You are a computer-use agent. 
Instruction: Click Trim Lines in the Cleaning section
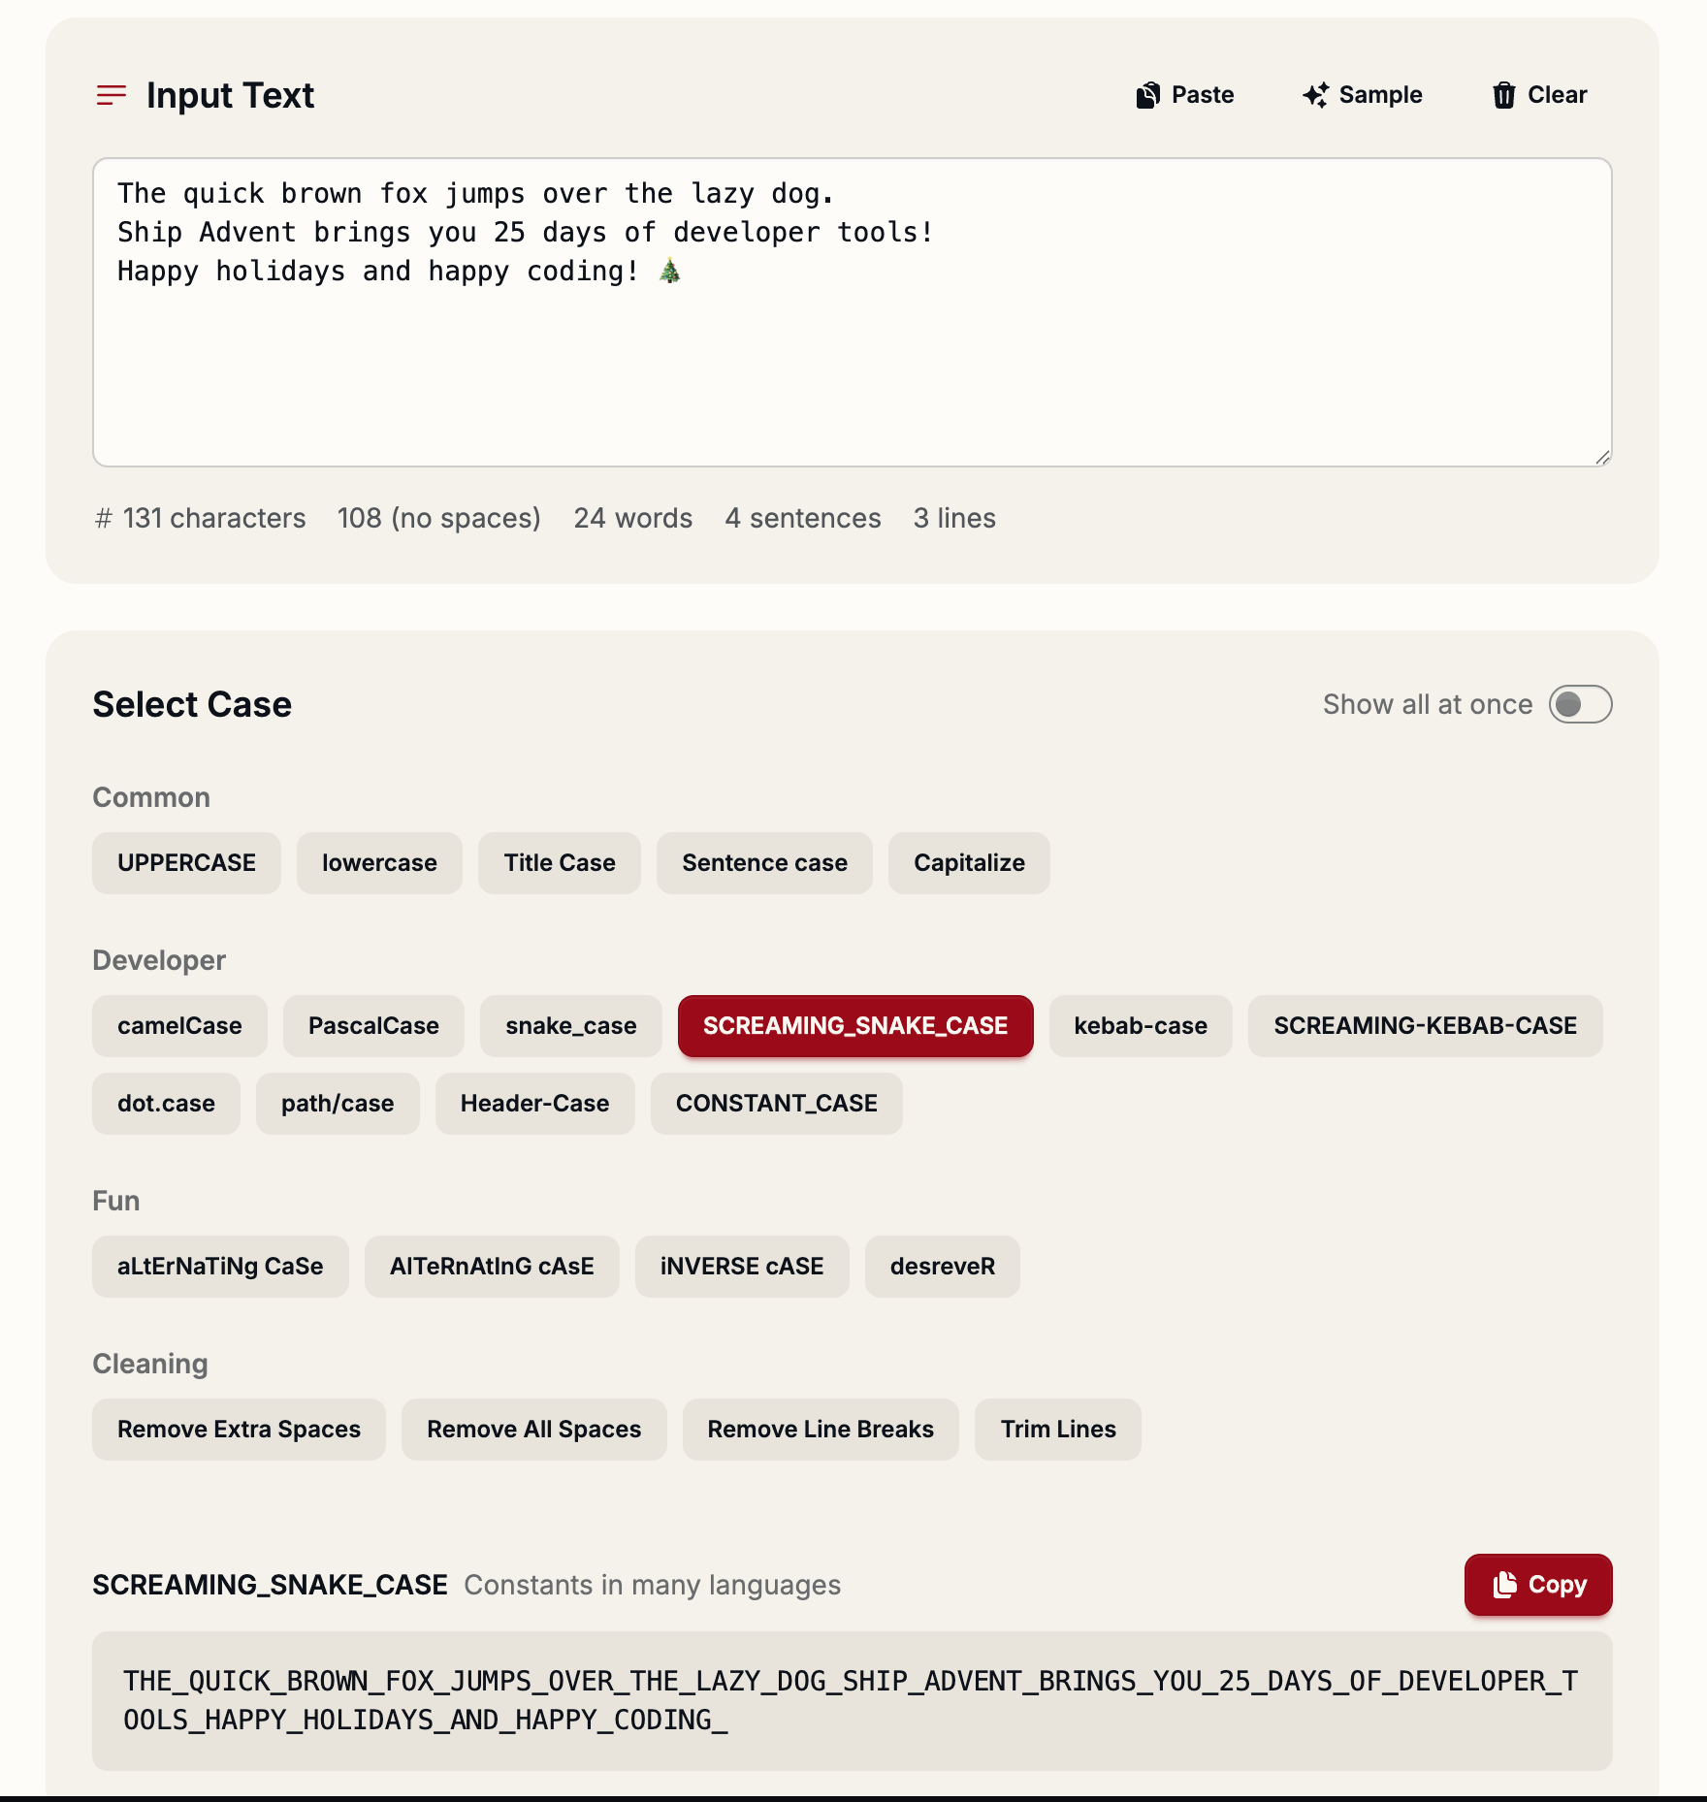pos(1058,1429)
